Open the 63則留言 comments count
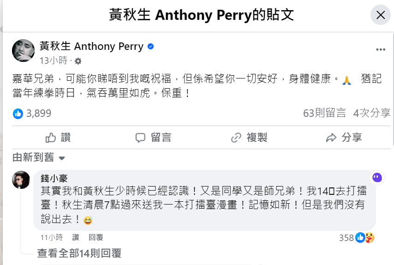Image resolution: width=394 pixels, height=265 pixels. 324,113
